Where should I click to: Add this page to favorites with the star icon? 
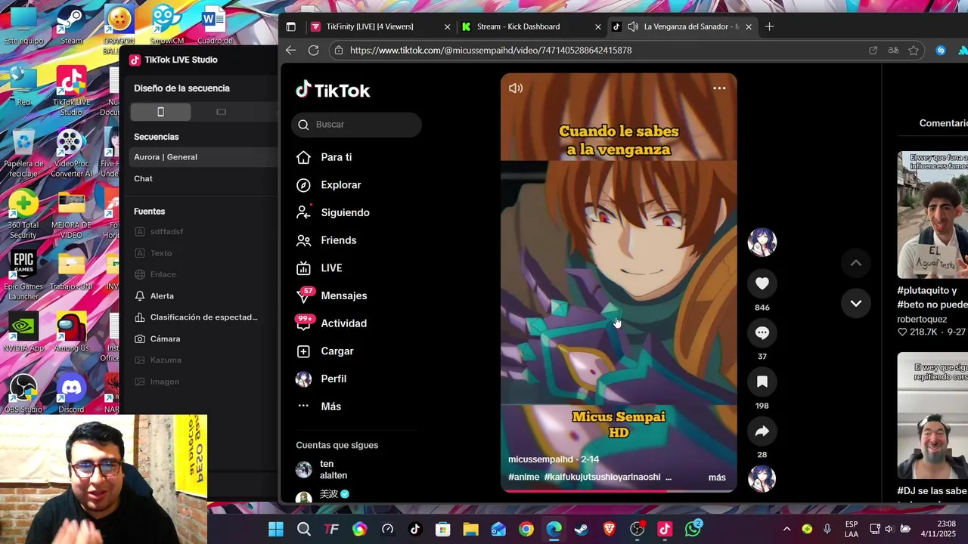click(x=914, y=50)
